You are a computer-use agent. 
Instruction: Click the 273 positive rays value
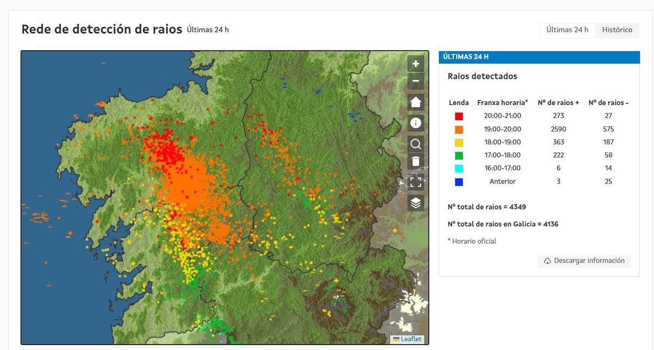[559, 116]
